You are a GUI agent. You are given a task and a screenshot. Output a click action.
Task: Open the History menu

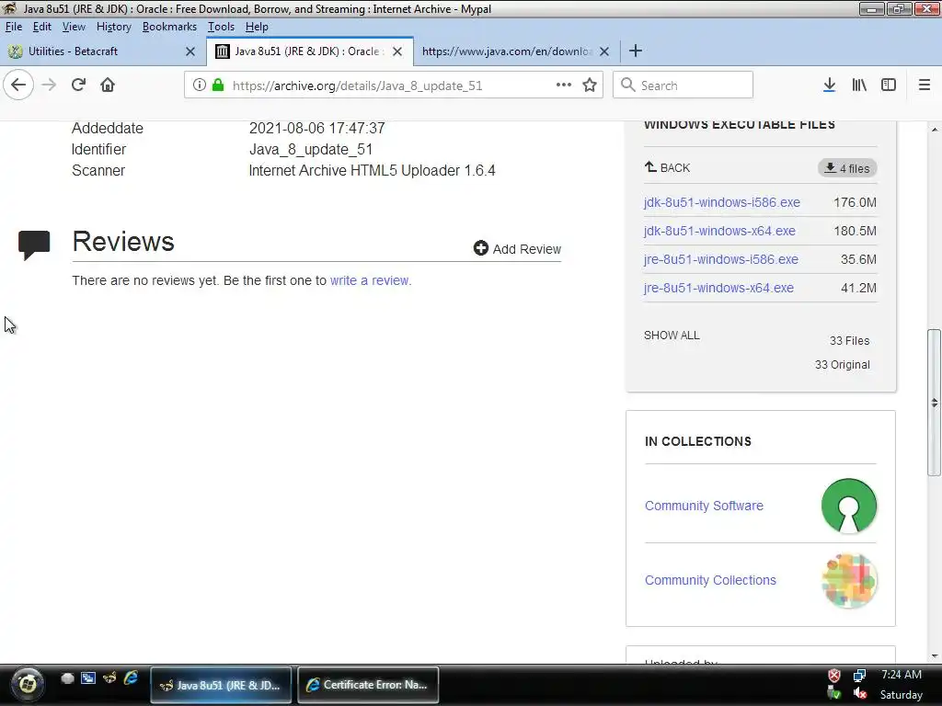click(x=114, y=27)
